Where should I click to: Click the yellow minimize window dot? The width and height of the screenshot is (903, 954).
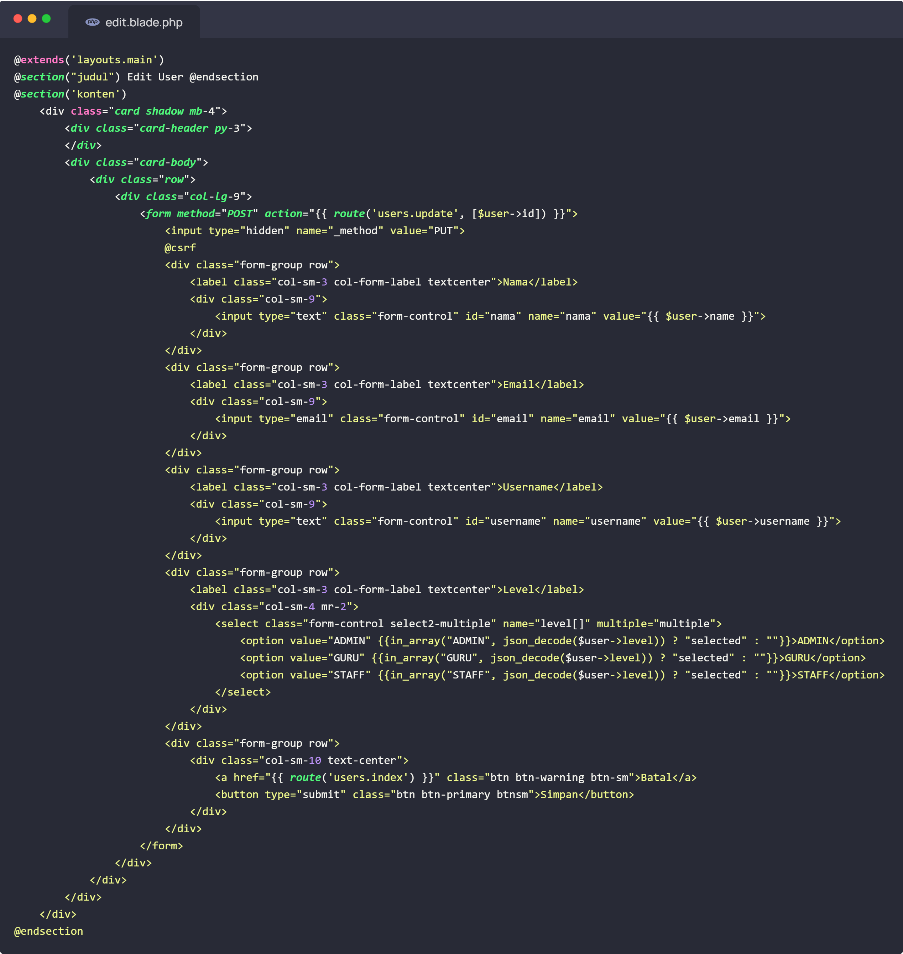pyautogui.click(x=32, y=18)
